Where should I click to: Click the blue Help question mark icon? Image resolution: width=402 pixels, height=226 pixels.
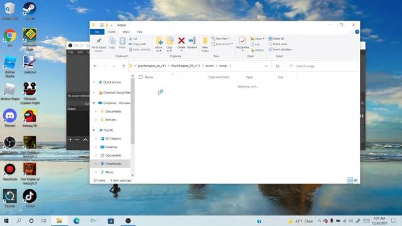point(357,32)
